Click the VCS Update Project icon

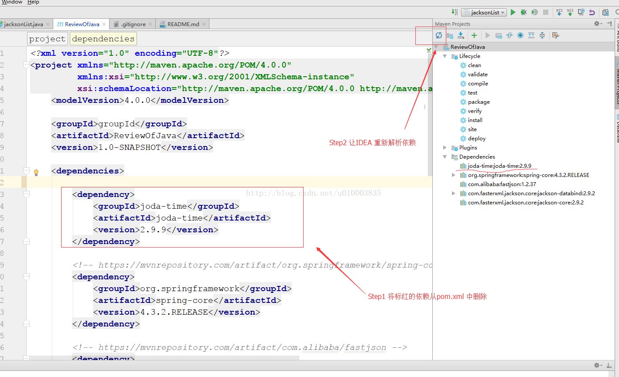tap(559, 12)
